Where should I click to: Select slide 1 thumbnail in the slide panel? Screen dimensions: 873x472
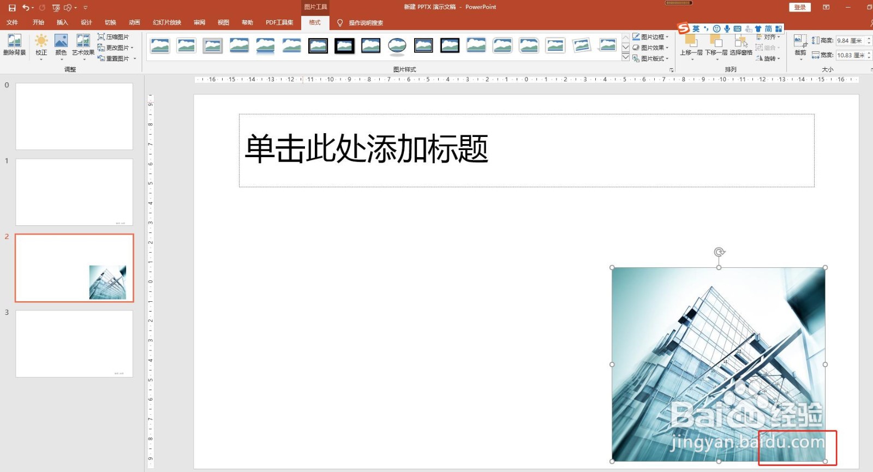(x=74, y=192)
